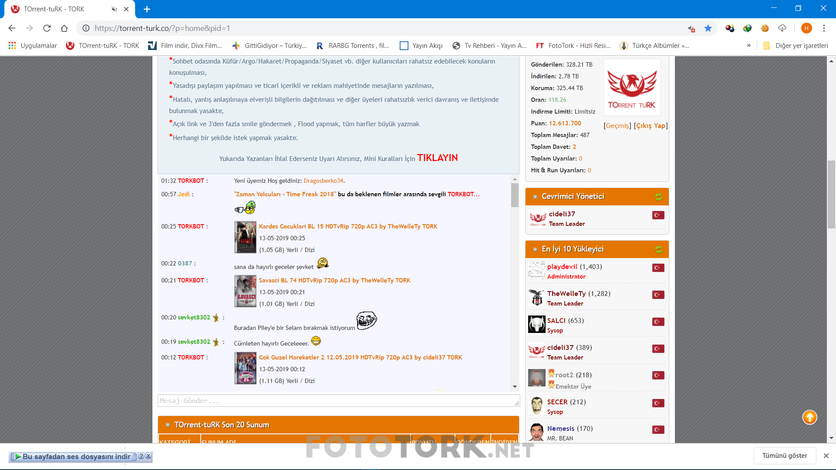Click the Cok Guzel Hareketler poster thumbnail

245,368
